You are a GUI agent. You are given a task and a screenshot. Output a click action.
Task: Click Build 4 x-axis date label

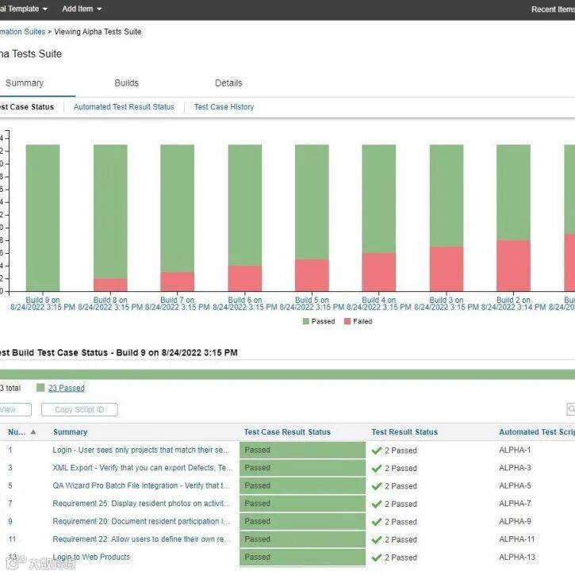point(379,304)
